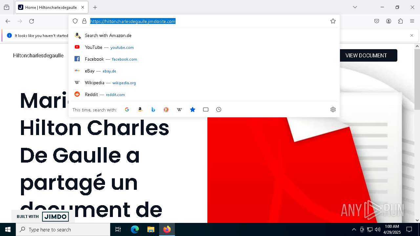Select the Facebook facebook.com suggestion

point(204,59)
